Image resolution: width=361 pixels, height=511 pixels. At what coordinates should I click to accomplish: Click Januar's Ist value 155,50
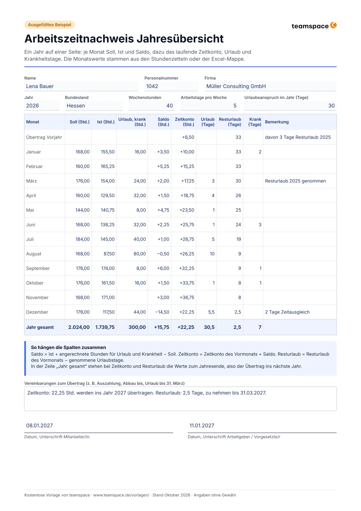108,152
